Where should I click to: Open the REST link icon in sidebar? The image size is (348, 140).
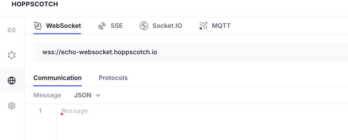[12, 30]
